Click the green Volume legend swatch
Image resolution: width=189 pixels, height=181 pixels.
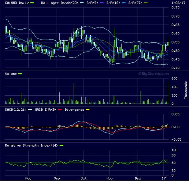click(20, 74)
